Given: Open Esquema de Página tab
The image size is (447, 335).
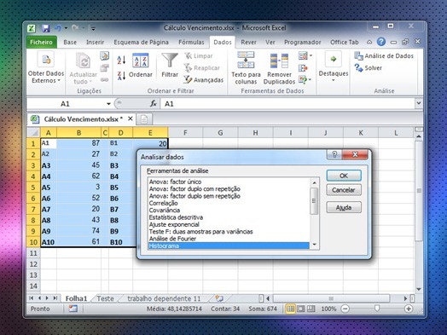Looking at the screenshot, I should pos(141,42).
